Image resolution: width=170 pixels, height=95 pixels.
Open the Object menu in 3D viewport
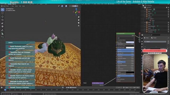point(24,6)
